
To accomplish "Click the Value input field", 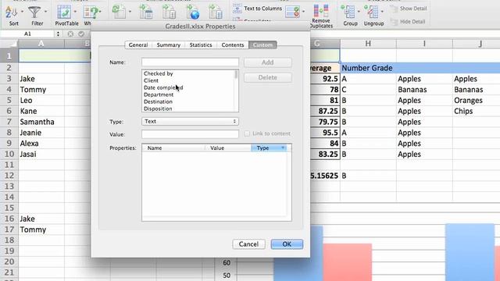I will [190, 134].
